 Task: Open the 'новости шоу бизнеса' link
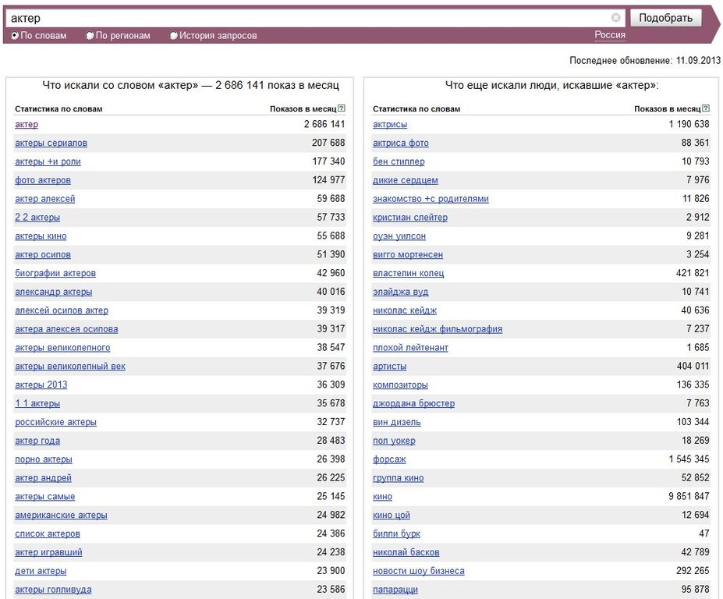click(x=418, y=571)
